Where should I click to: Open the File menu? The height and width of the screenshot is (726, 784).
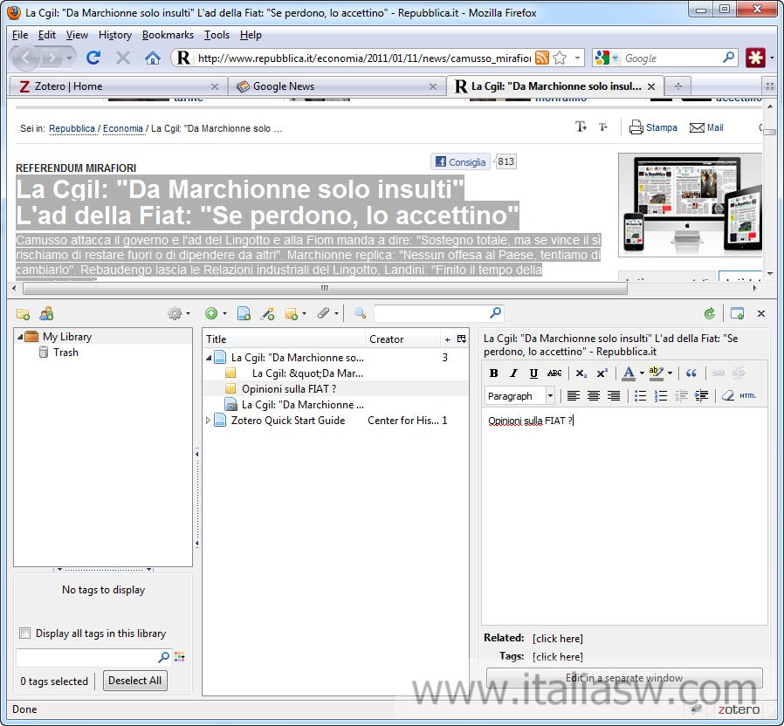pyautogui.click(x=20, y=35)
